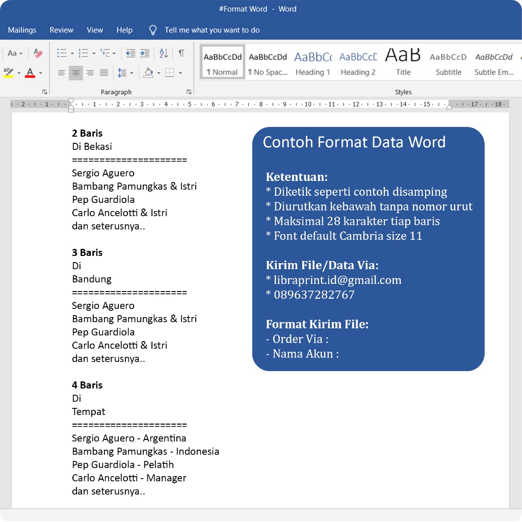Apply the No Spacing style
The width and height of the screenshot is (522, 522).
[268, 62]
